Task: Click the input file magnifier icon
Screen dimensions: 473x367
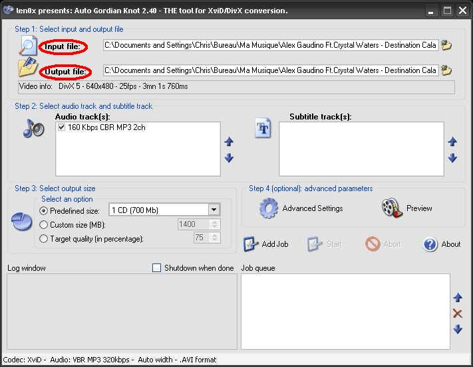Action: coord(28,46)
